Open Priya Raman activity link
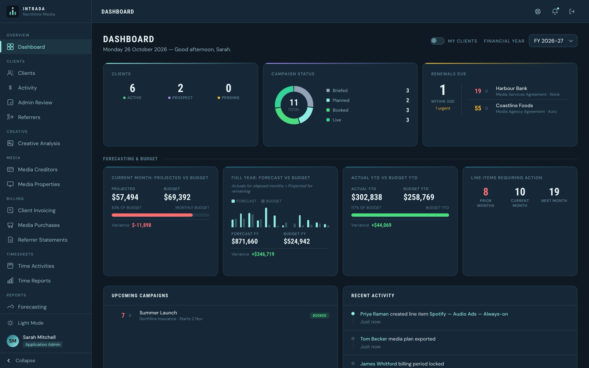Image resolution: width=589 pixels, height=368 pixels. pos(374,314)
